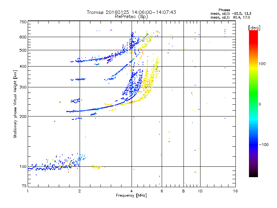This screenshot has width=277, height=208.
Task: Click the '[deg]' colorbar unit label
Action: coord(254,28)
